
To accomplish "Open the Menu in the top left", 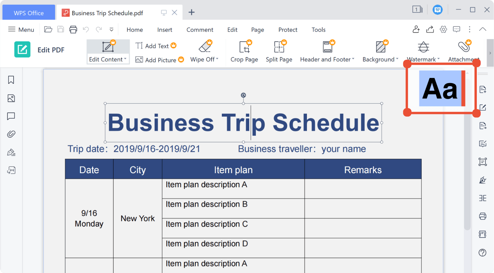I will (21, 29).
